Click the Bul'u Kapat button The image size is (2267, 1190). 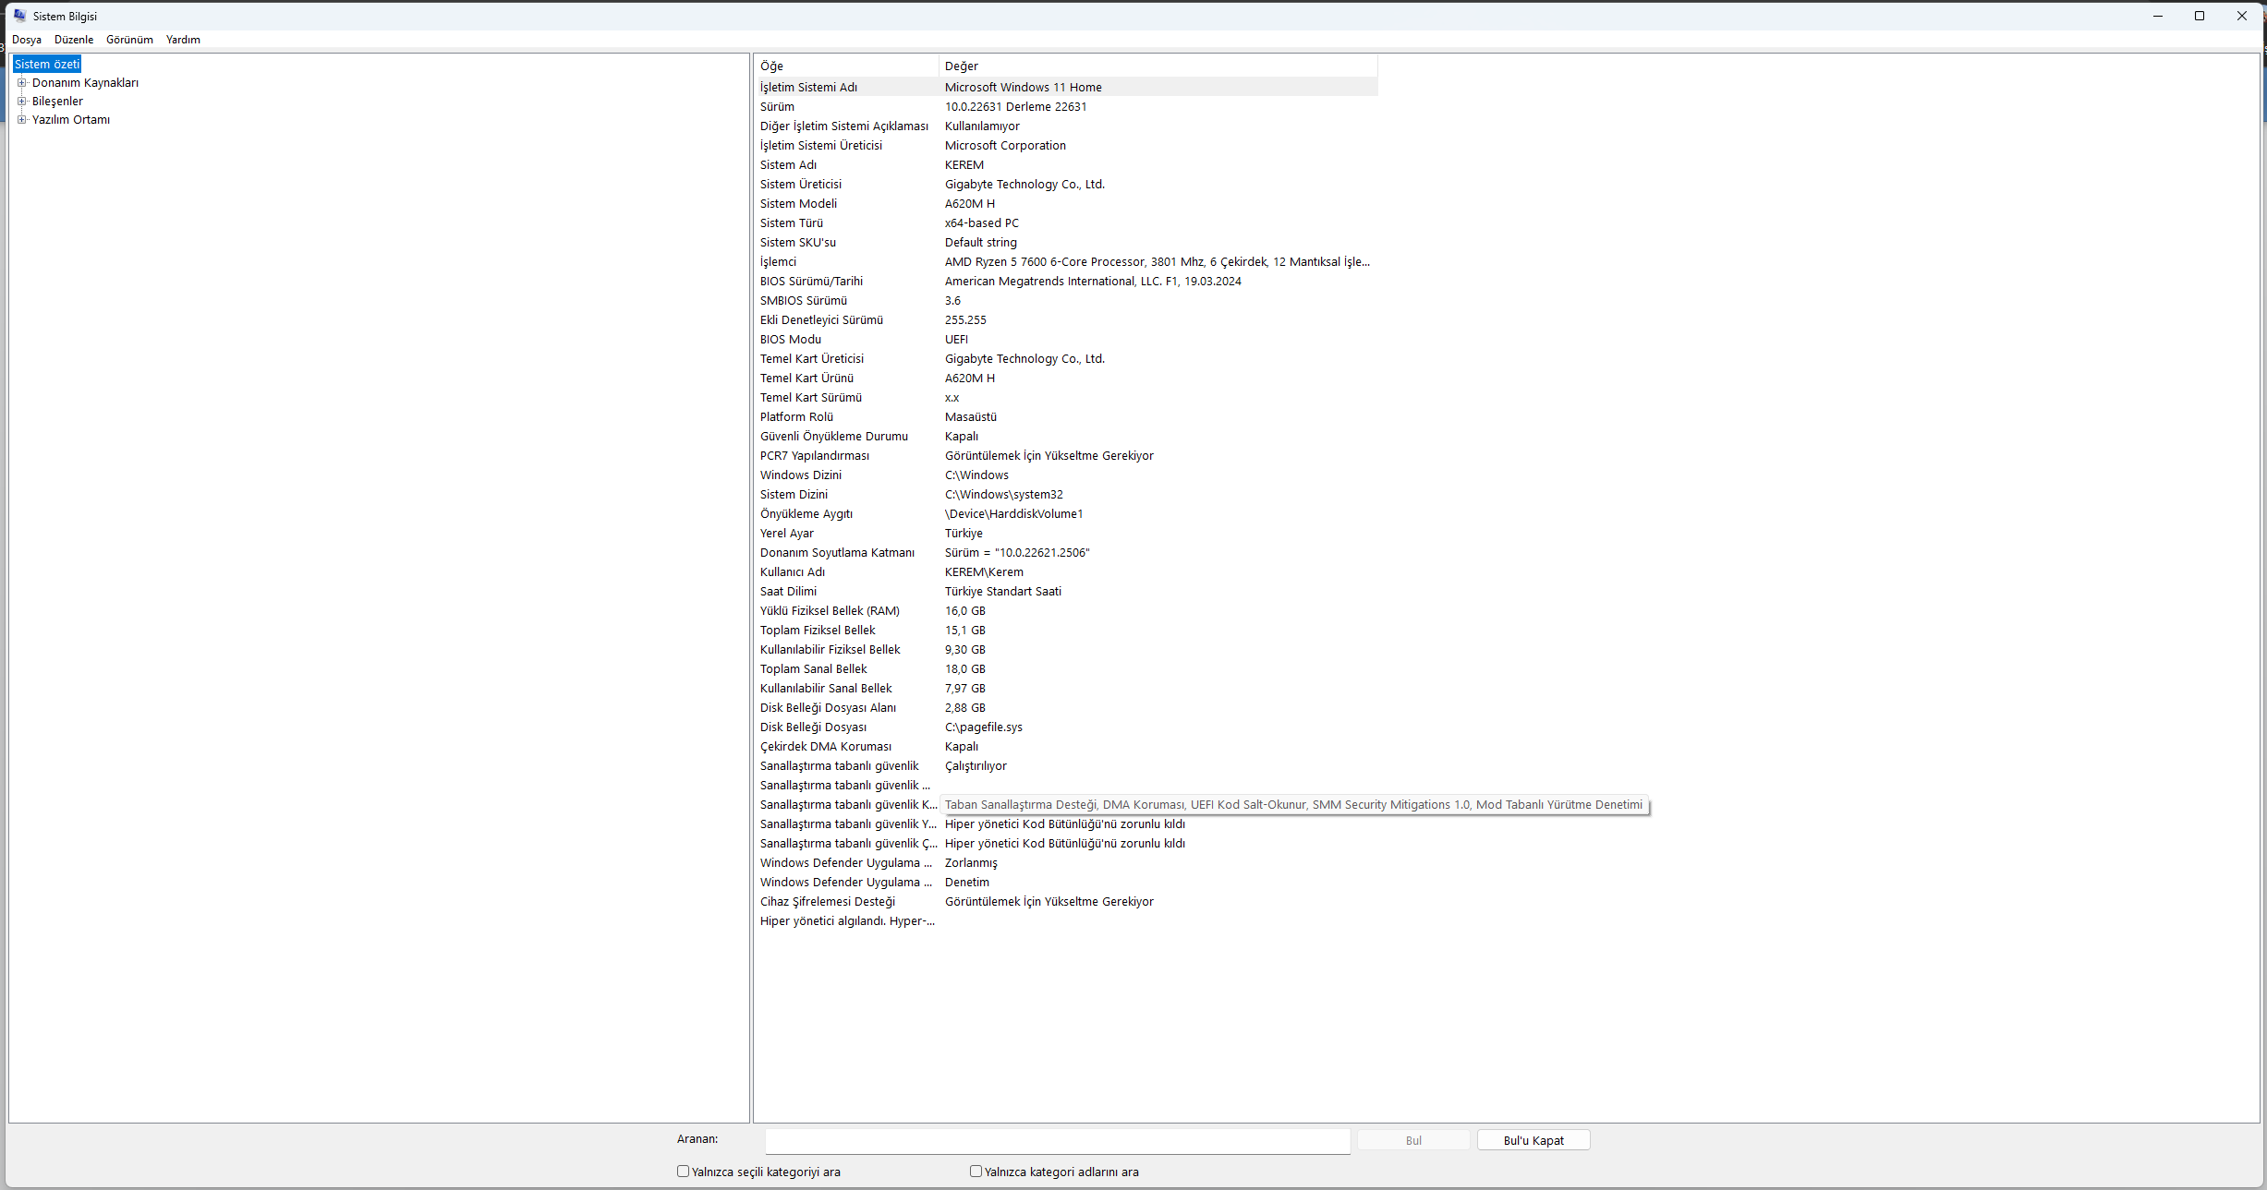(x=1534, y=1141)
